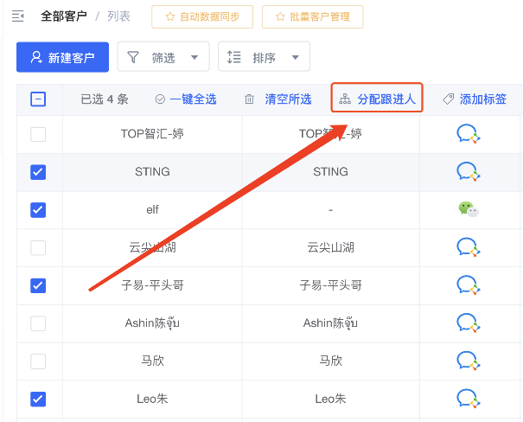Check the box for 云尖山湖
This screenshot has width=523, height=422.
(38, 248)
